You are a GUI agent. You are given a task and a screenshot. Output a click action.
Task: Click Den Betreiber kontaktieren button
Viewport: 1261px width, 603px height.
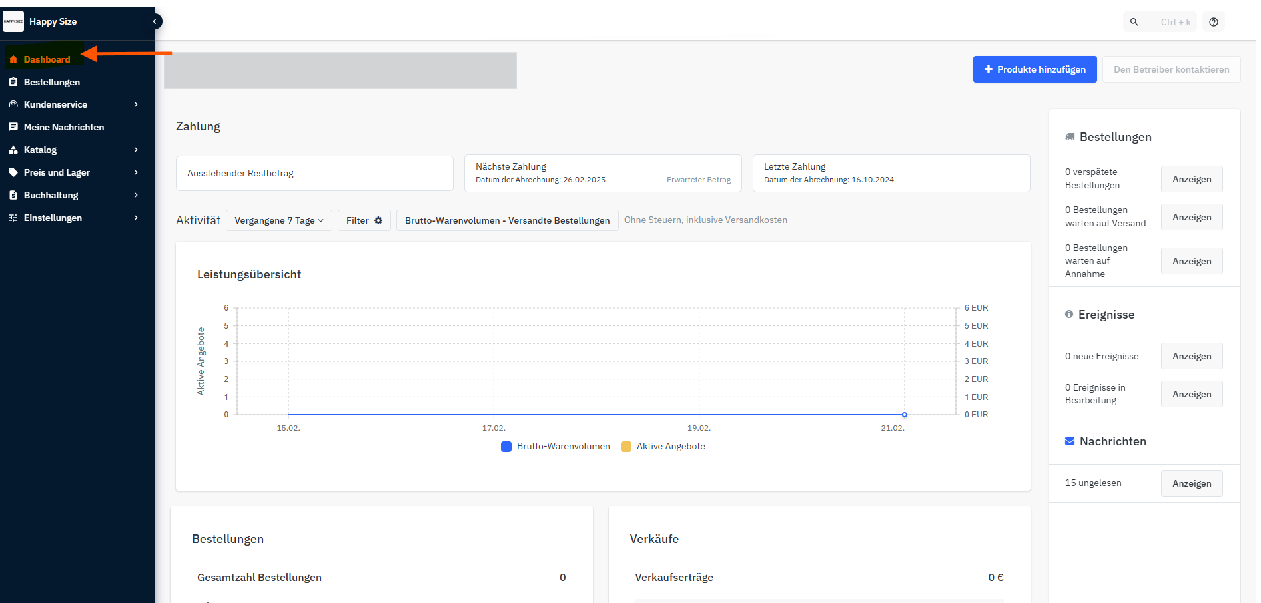[1171, 69]
